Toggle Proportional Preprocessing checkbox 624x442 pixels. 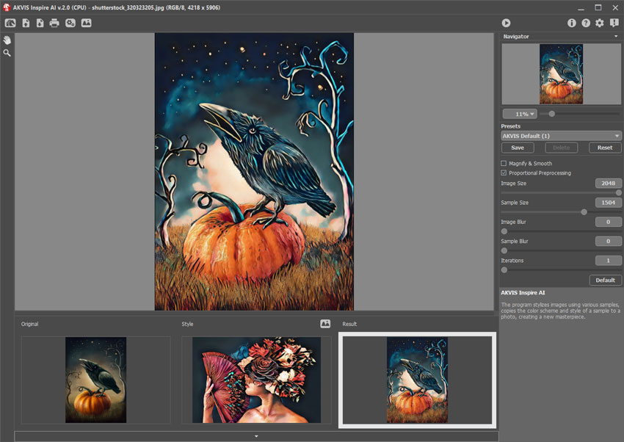(504, 173)
